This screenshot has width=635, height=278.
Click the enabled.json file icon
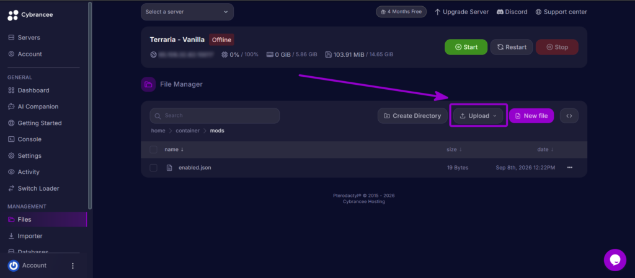(170, 168)
